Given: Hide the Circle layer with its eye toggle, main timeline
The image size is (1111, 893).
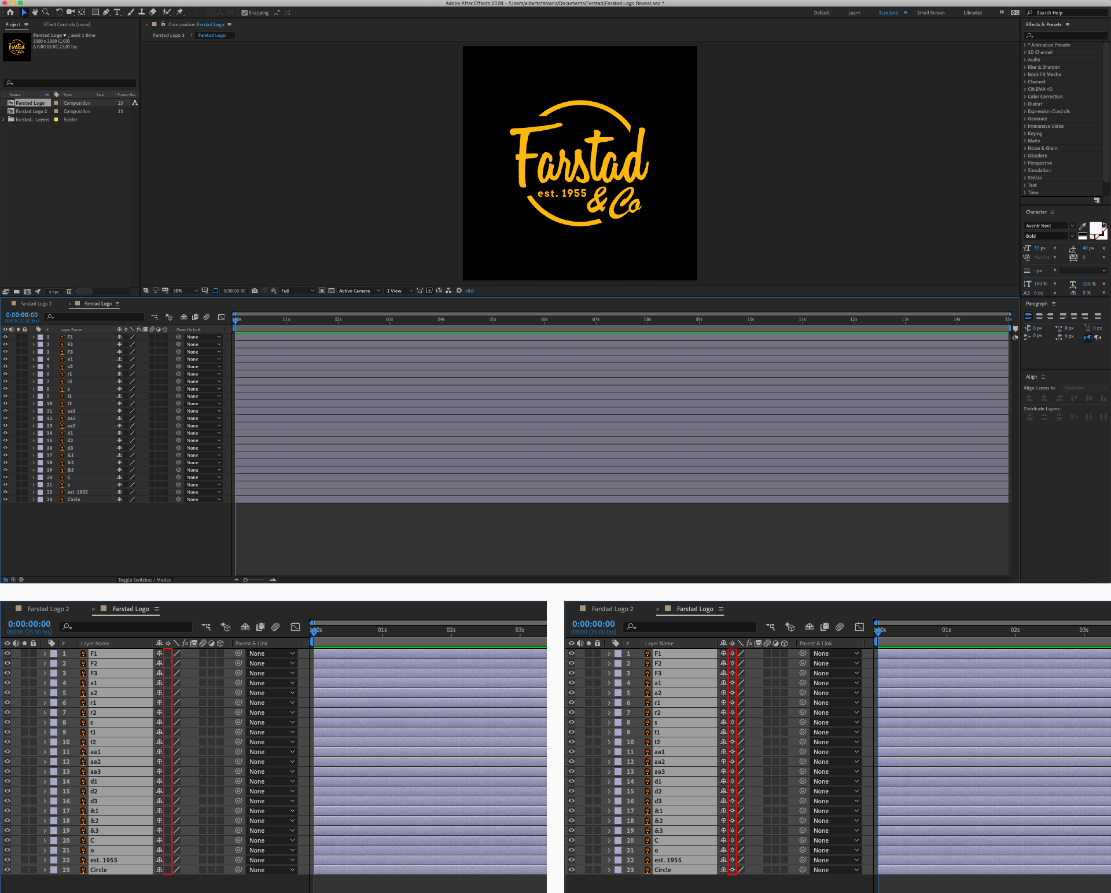Looking at the screenshot, I should (6, 499).
